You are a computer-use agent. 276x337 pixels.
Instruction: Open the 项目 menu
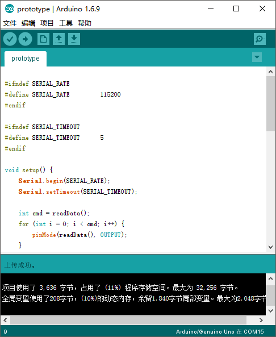coord(47,23)
